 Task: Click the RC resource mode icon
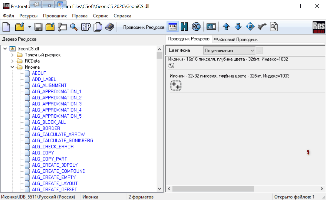coord(196,27)
